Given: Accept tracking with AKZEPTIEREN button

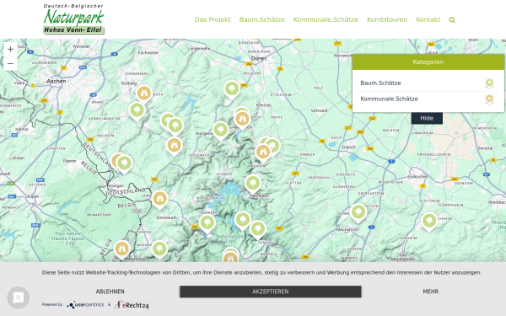Looking at the screenshot, I should point(271,292).
